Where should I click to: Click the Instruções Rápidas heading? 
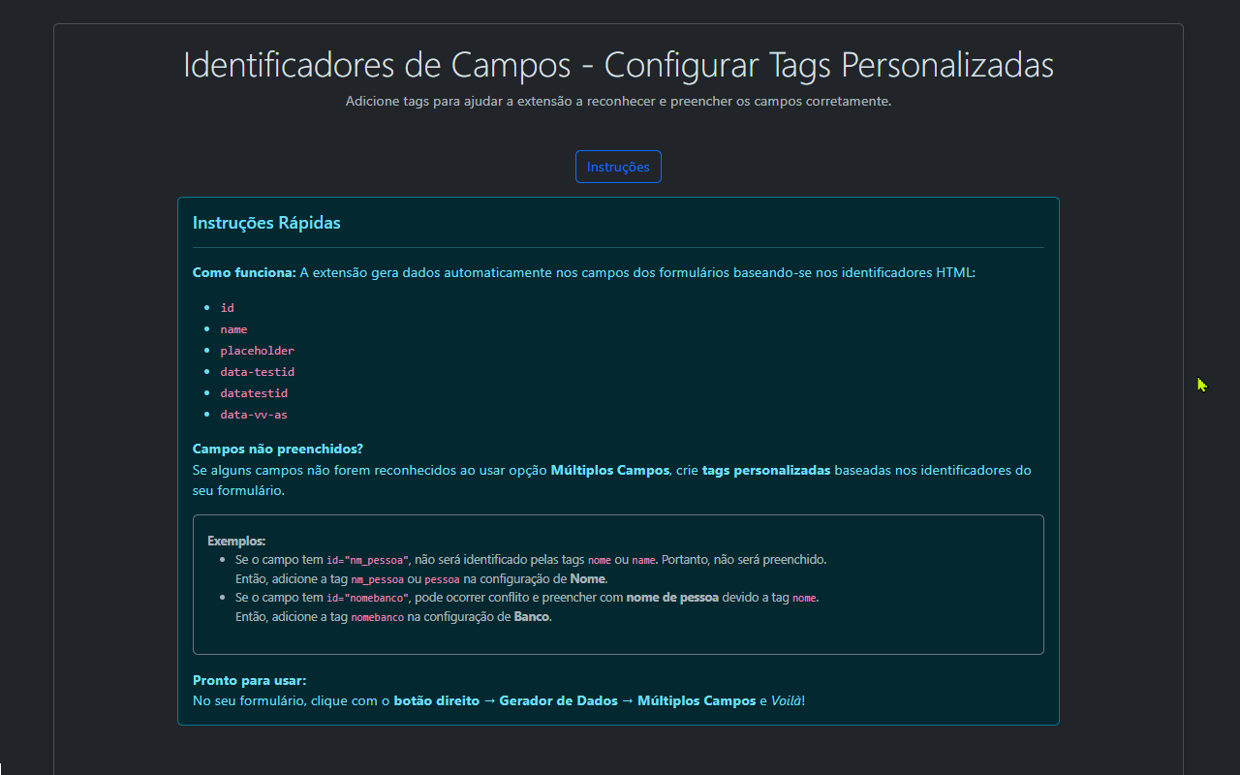[x=266, y=223]
